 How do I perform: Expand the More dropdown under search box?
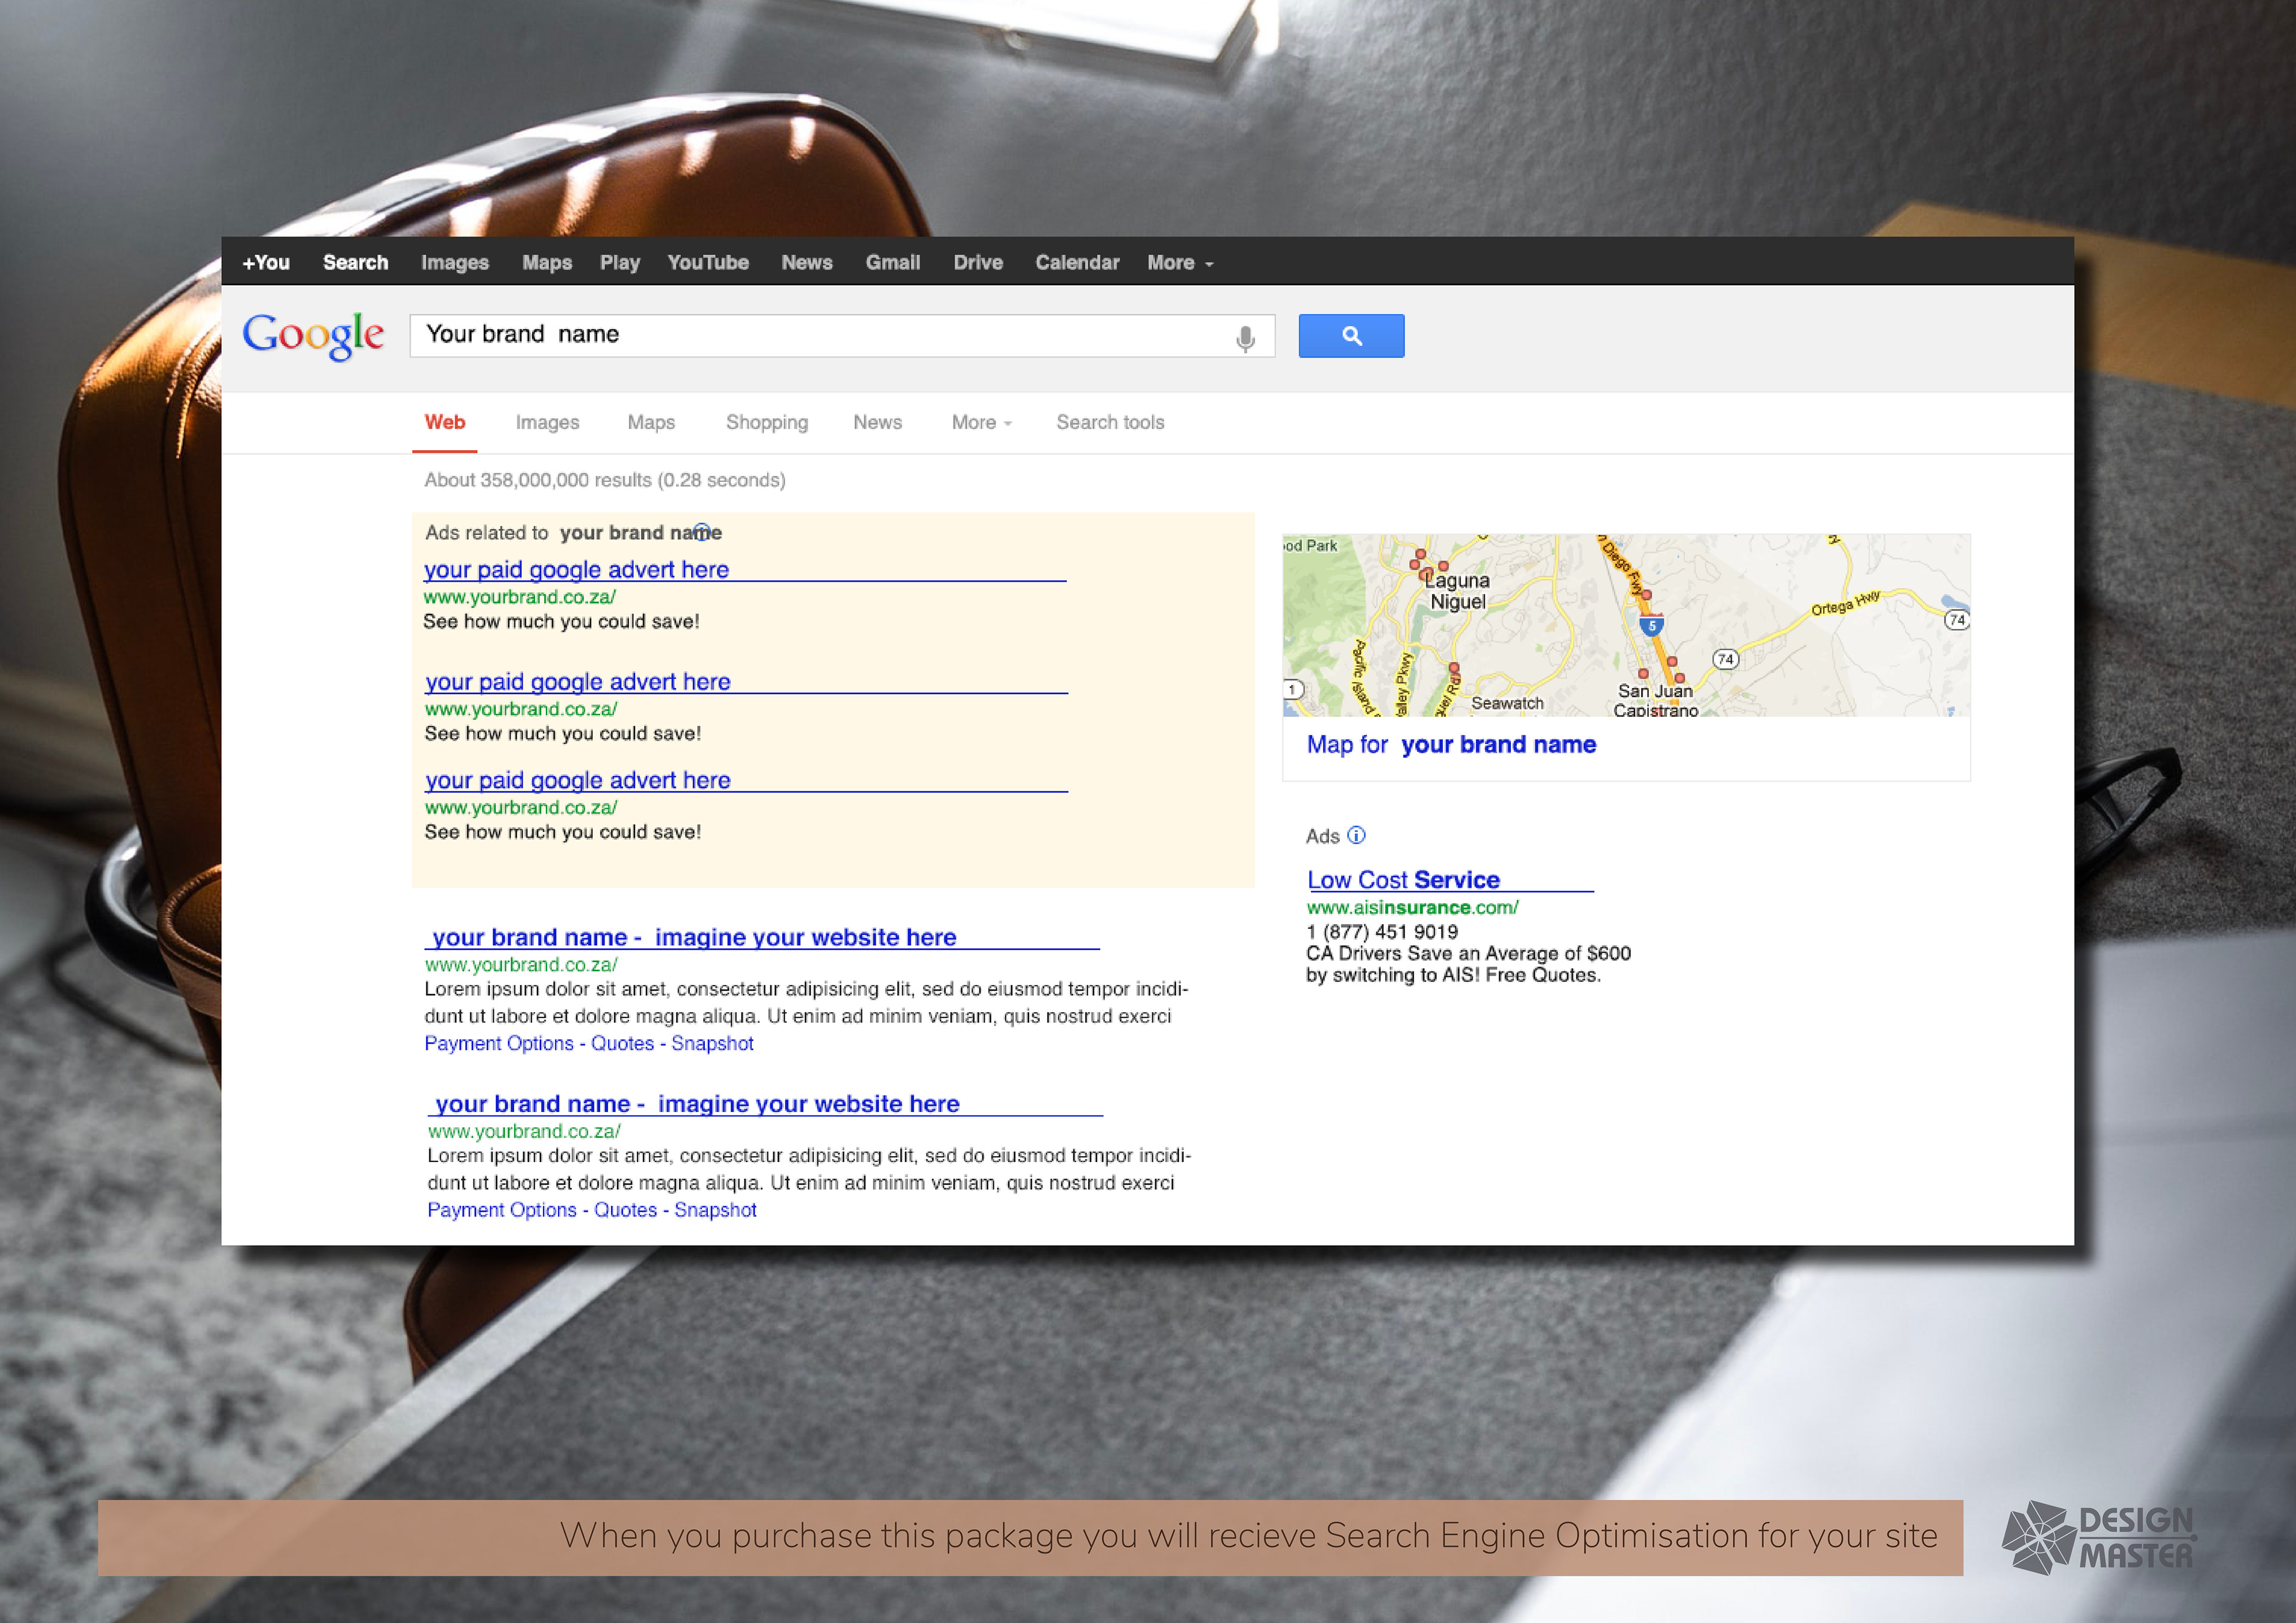point(982,423)
